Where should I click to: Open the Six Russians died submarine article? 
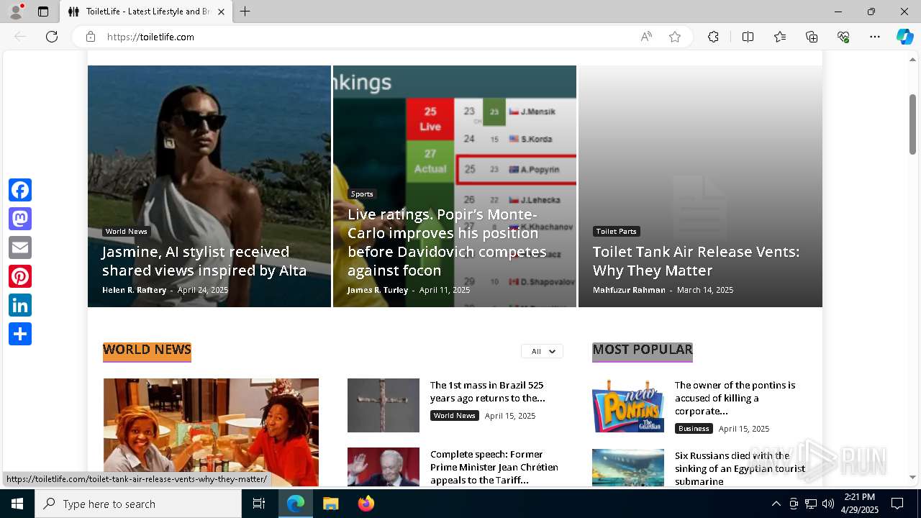coord(740,468)
